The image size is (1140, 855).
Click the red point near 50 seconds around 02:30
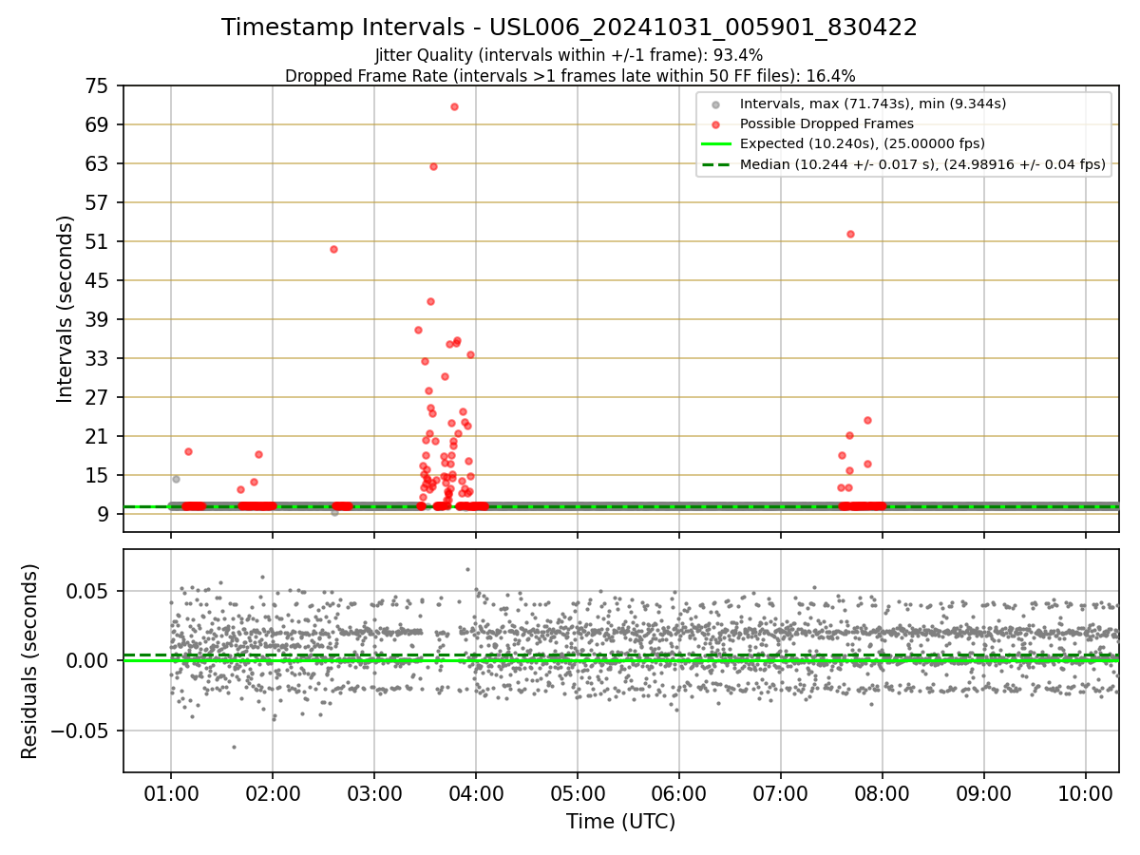click(333, 249)
